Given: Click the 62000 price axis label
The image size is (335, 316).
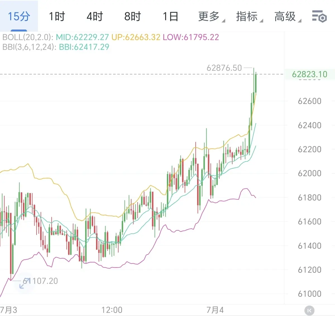Looking at the screenshot, I should (x=310, y=173).
